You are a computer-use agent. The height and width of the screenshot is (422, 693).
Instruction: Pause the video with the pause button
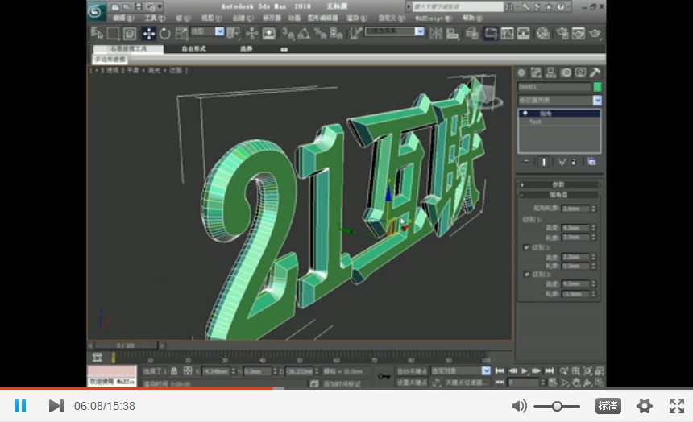(x=20, y=406)
